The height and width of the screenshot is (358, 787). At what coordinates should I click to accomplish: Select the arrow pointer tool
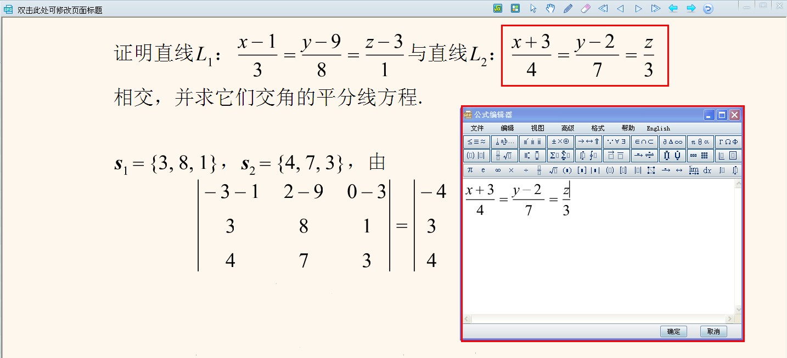533,8
